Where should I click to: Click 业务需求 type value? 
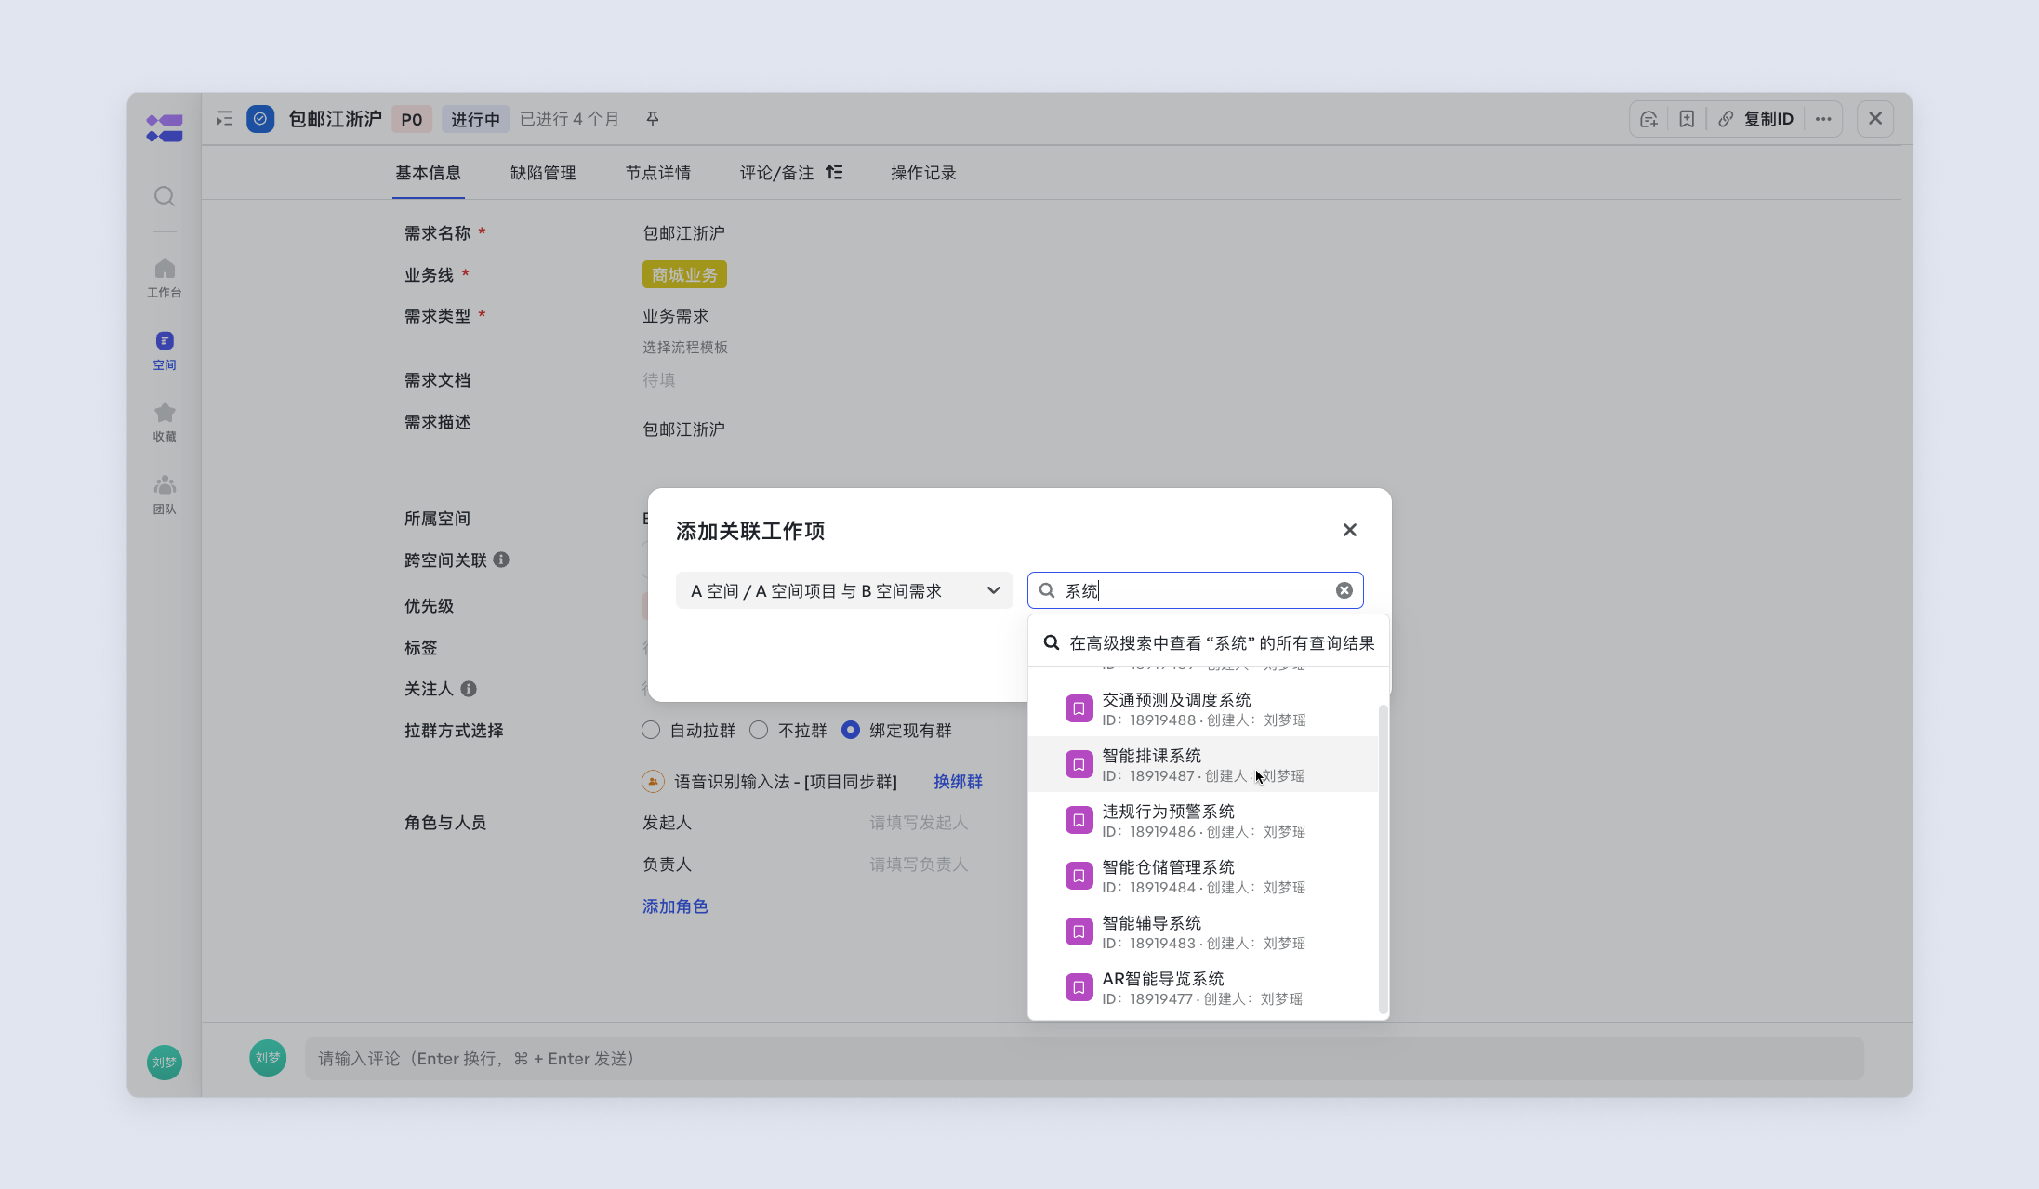click(x=675, y=316)
